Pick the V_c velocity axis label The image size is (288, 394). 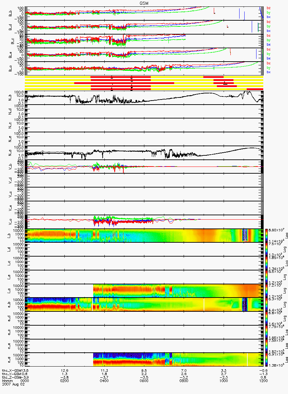[x=10, y=194]
